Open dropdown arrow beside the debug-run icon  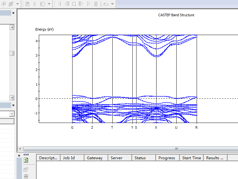pyautogui.click(x=49, y=4)
